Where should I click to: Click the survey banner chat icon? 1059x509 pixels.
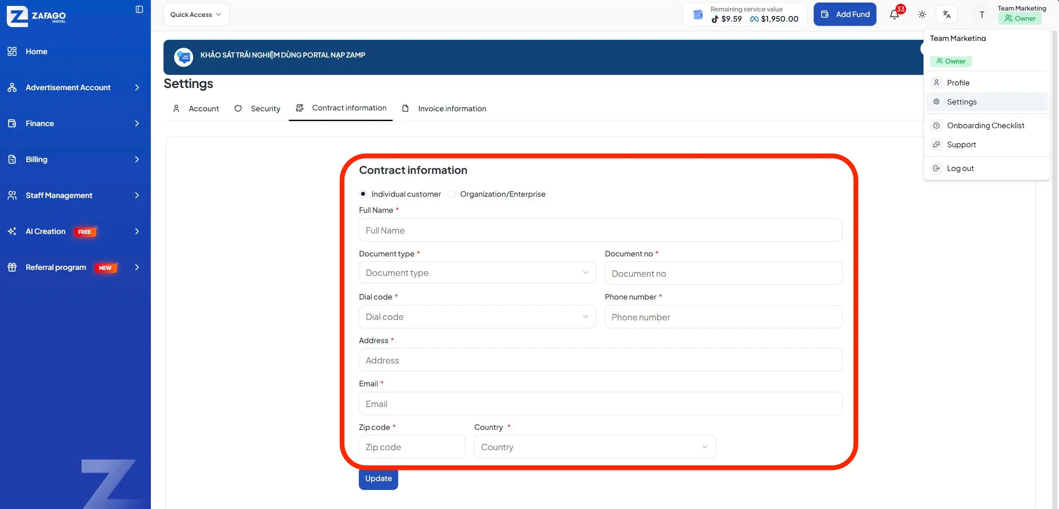183,57
